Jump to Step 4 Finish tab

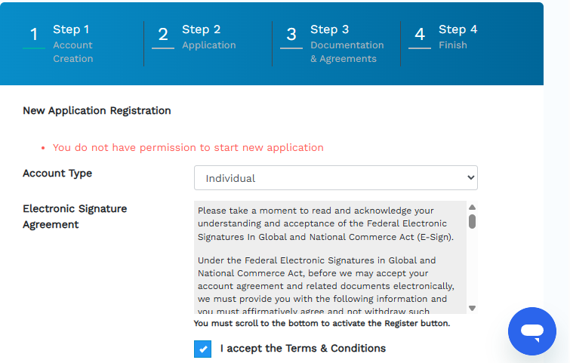click(458, 37)
